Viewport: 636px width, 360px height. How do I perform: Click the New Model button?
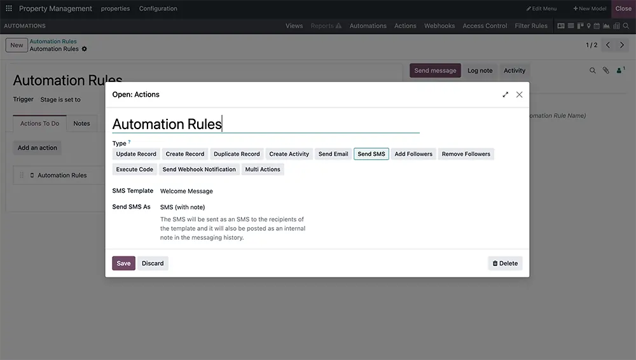point(590,8)
